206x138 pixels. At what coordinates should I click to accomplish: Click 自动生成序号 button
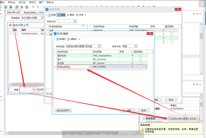coord(64,110)
